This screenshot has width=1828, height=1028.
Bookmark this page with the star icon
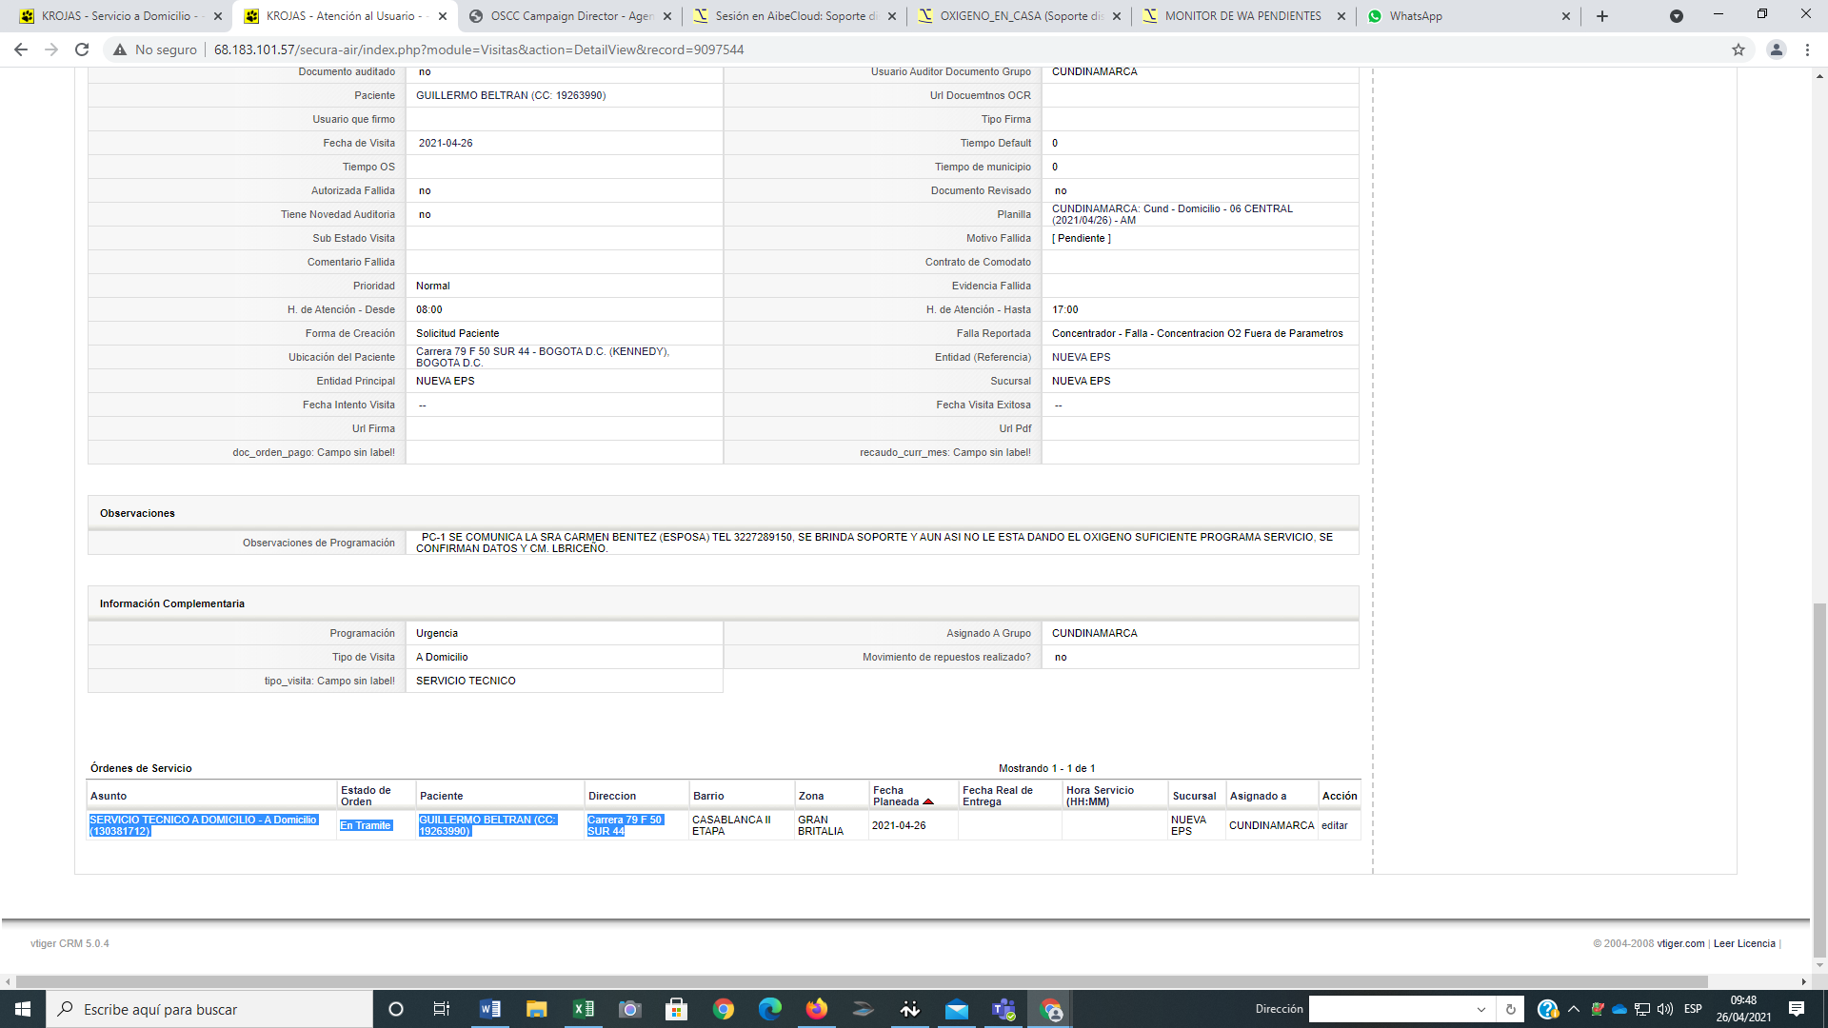tap(1739, 49)
